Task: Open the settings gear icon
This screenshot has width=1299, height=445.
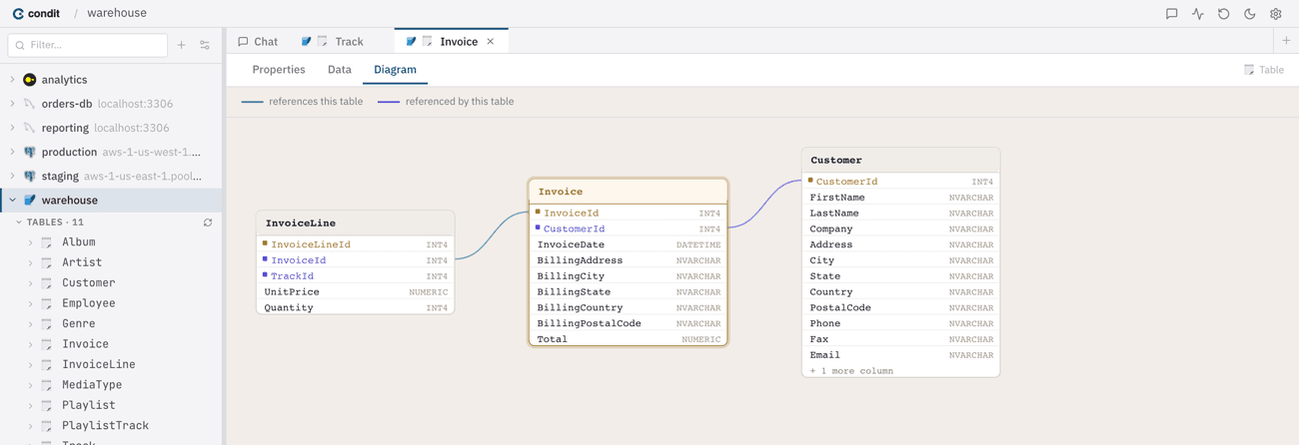Action: pyautogui.click(x=1275, y=14)
